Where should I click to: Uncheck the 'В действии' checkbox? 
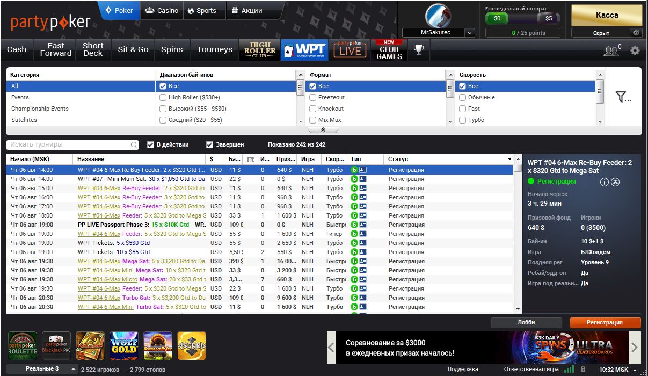(151, 144)
